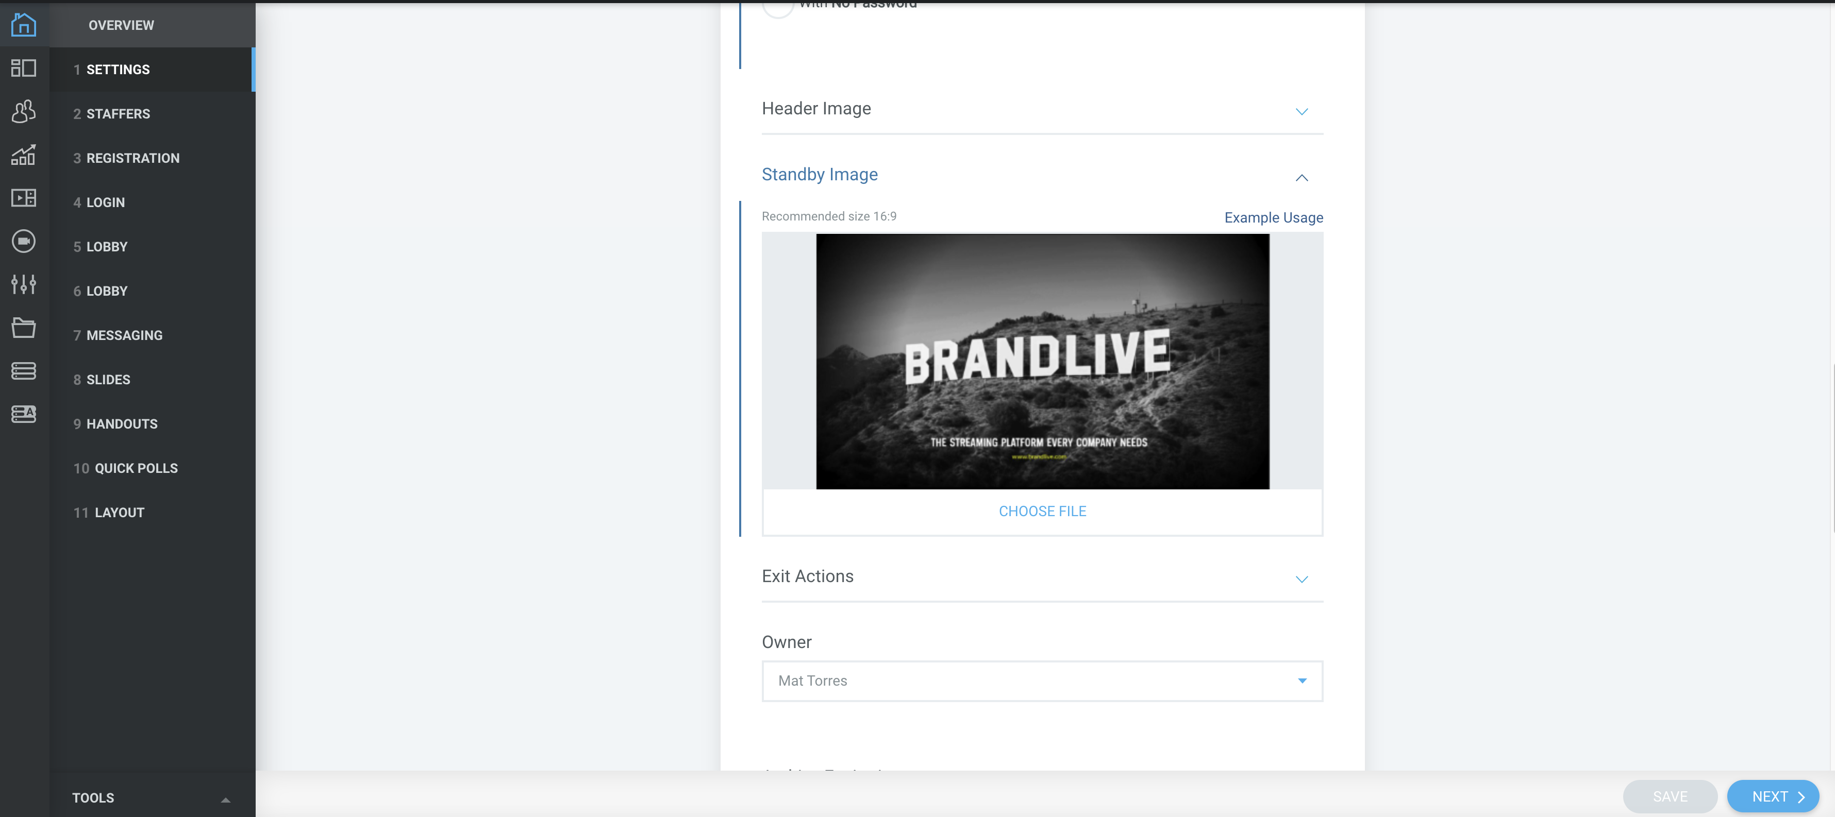Click the dashboard layout icon
Screen dimensions: 1835x817
pyautogui.click(x=24, y=69)
